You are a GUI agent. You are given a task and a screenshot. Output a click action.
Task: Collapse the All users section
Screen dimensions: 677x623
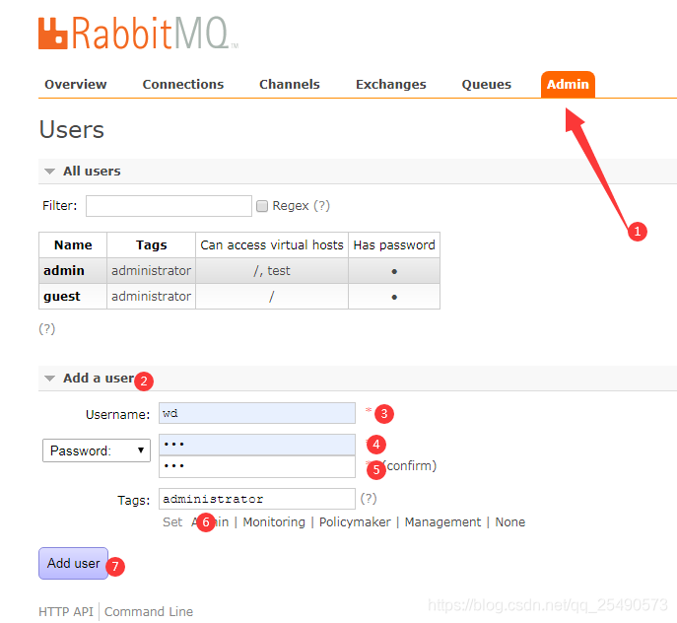pos(92,172)
